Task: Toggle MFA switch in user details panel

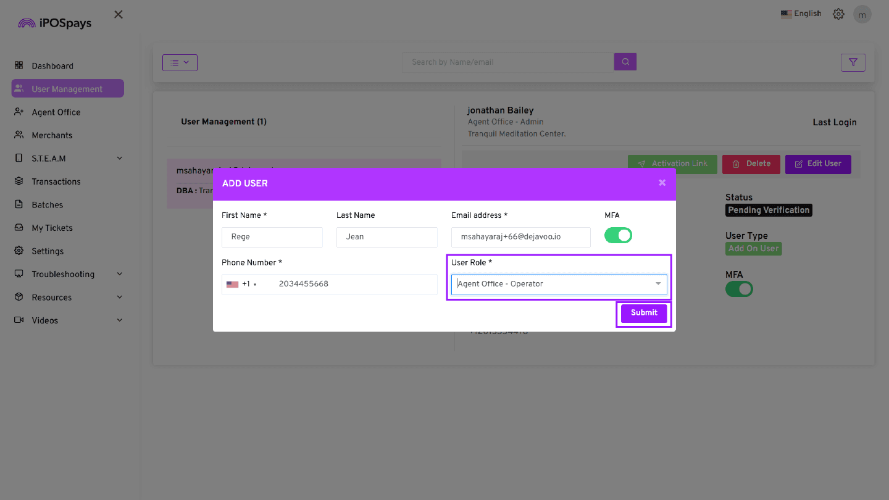Action: (739, 289)
